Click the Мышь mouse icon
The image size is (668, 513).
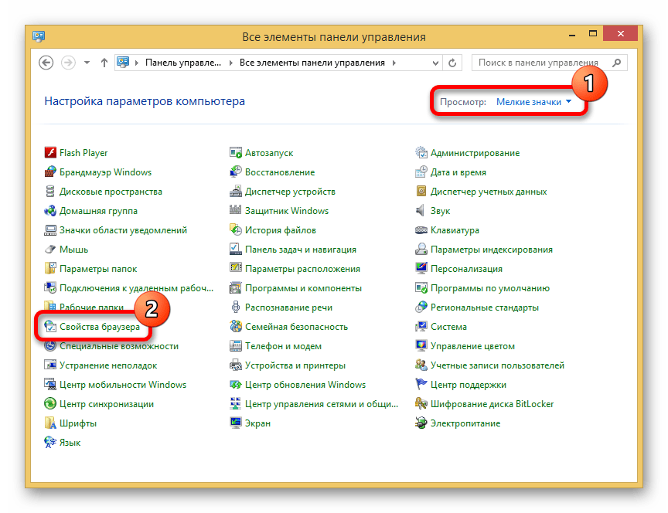[x=50, y=249]
